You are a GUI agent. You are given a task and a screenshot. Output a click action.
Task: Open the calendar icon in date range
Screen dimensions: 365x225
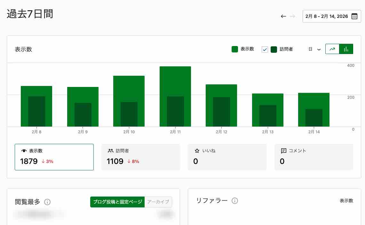tap(354, 16)
